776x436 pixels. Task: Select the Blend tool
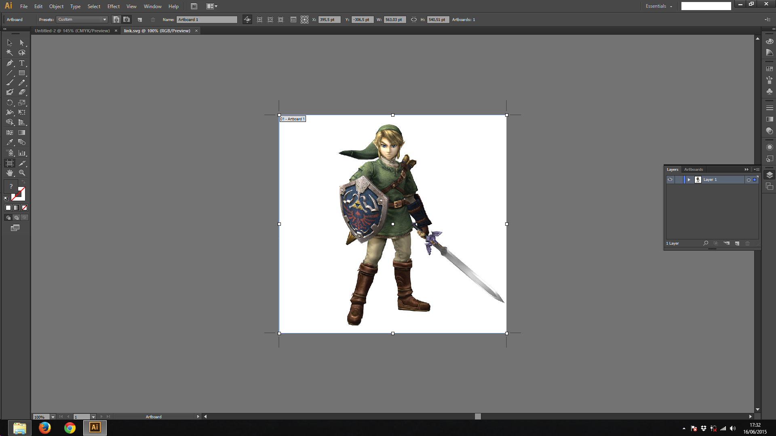[x=22, y=142]
